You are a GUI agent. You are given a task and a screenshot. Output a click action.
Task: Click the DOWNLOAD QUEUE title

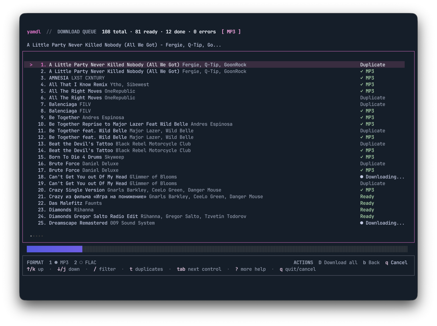(77, 32)
